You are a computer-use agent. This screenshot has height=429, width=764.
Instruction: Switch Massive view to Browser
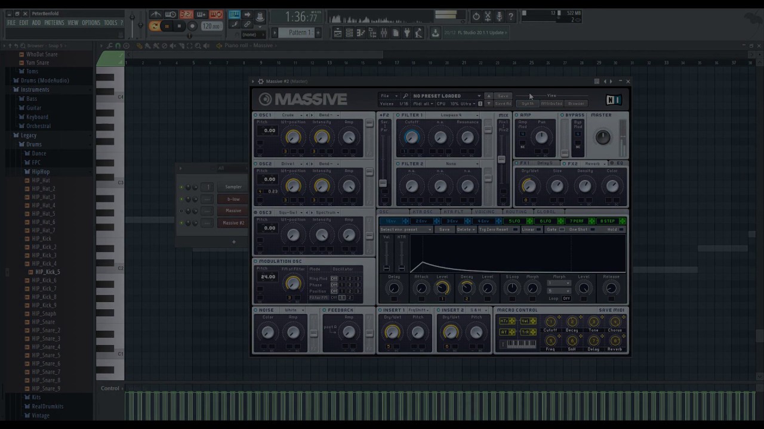tap(576, 104)
